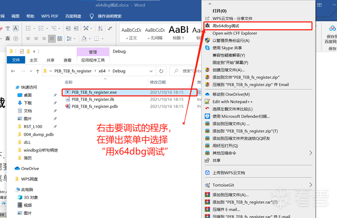
Task: Toggle align right in Word ribbon
Action: click(x=44, y=39)
